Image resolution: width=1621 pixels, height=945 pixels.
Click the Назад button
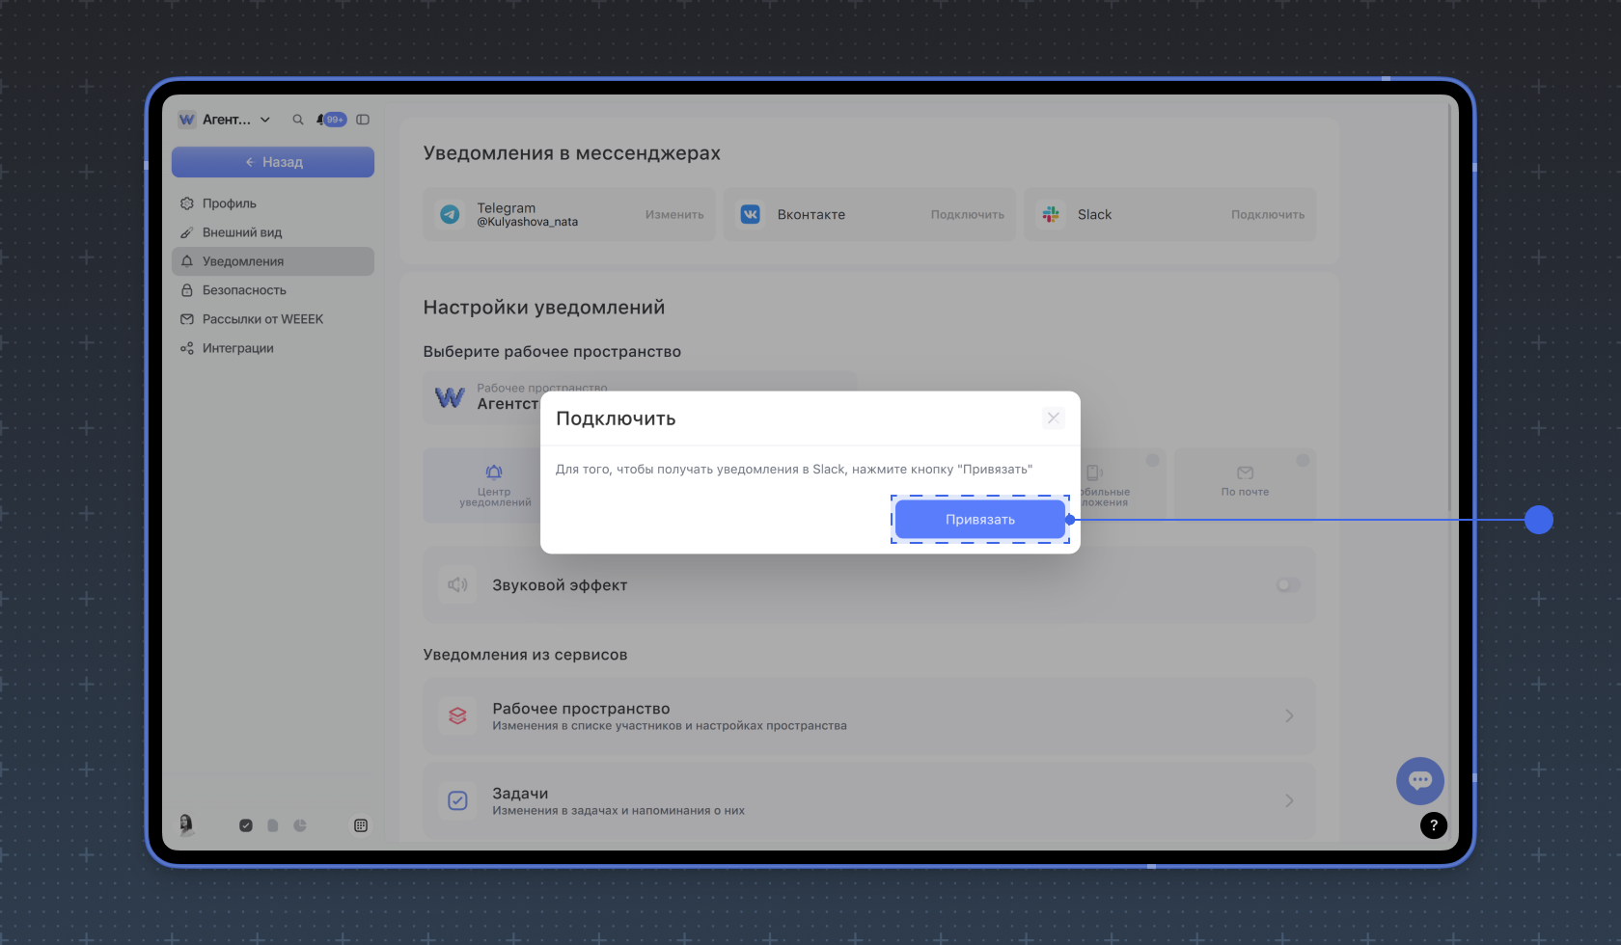coord(273,162)
